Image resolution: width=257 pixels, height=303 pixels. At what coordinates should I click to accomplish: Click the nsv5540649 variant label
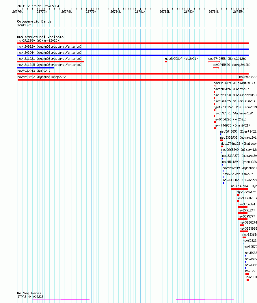click(240, 168)
